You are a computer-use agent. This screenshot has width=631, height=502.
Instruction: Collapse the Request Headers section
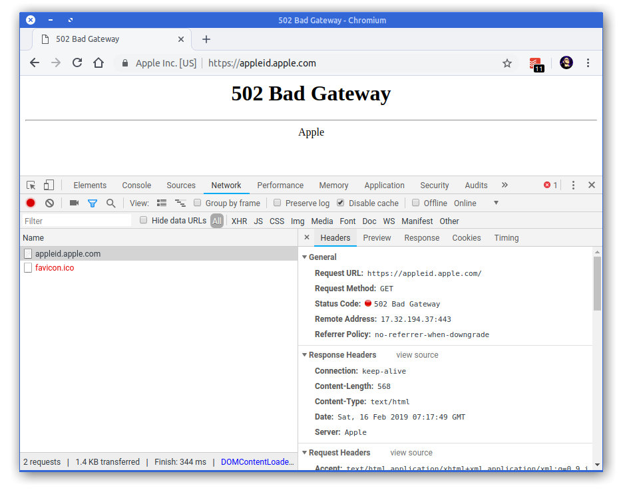pyautogui.click(x=305, y=453)
